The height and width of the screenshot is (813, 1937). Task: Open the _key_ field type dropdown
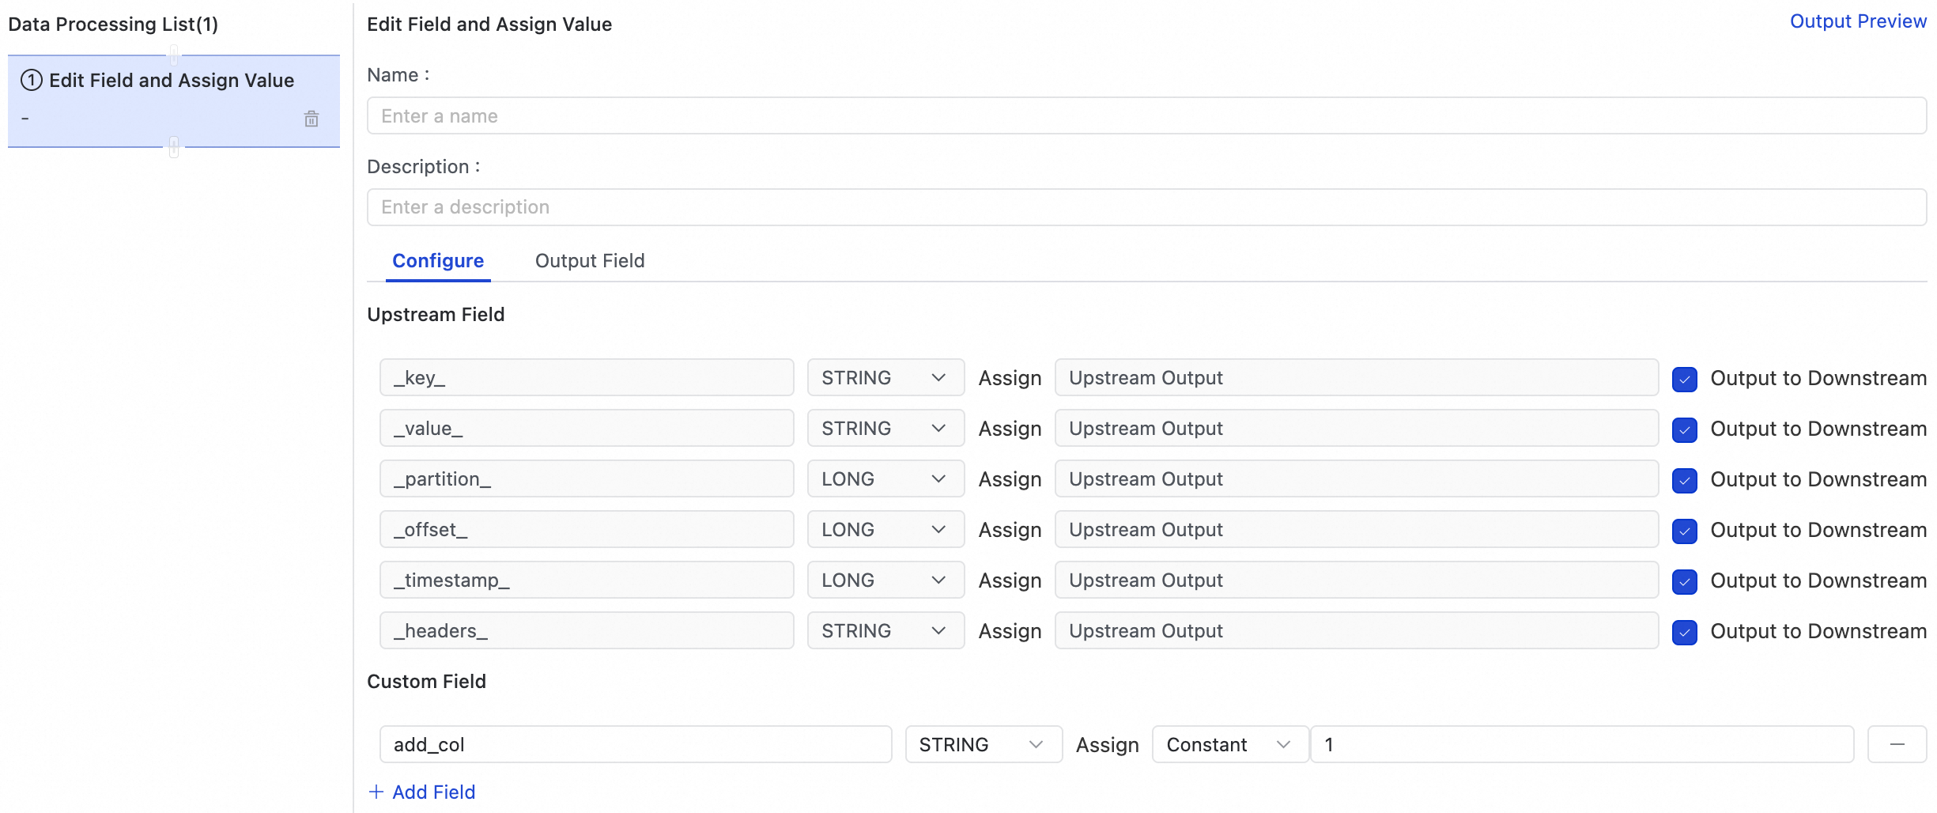(885, 377)
